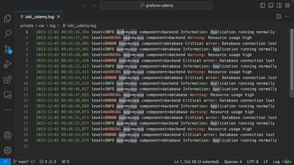Open the Extensions view
Viewport: 294px width, 165px height.
point(7,80)
